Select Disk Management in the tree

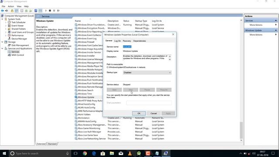click(20, 45)
